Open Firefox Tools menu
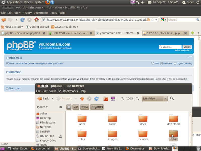Image resolution: width=201 pixels, height=151 pixels. (53, 13)
